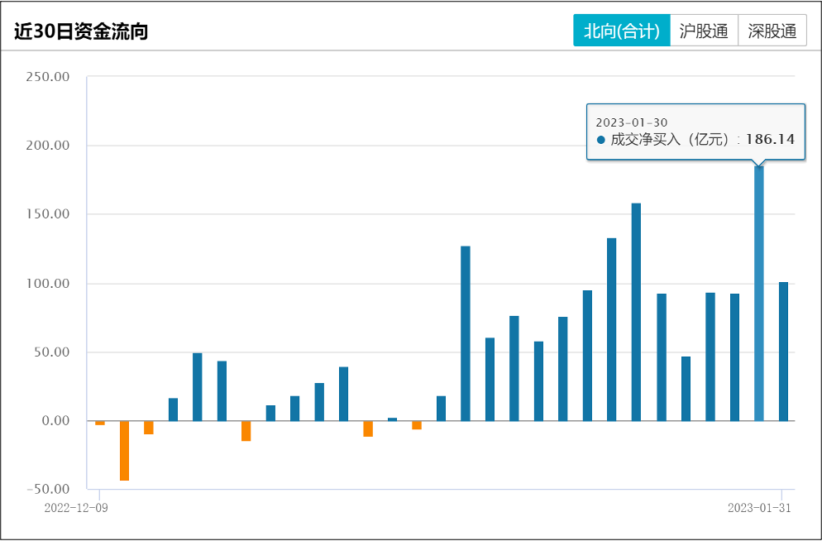Click the blue bar peaking near 127

coord(466,333)
